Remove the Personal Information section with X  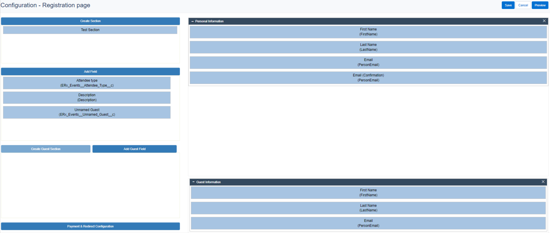click(x=544, y=21)
